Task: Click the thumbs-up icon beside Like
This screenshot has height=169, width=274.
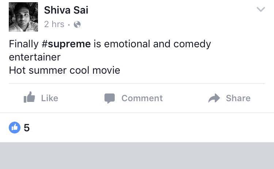Action: click(x=29, y=98)
